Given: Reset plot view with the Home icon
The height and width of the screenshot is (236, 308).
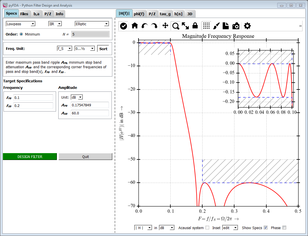Looking at the screenshot, I should pos(135,26).
